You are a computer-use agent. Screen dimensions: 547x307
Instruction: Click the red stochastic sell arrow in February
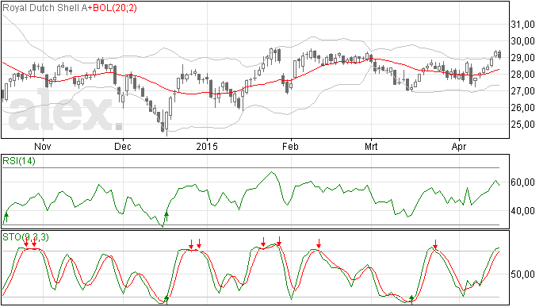(x=319, y=244)
